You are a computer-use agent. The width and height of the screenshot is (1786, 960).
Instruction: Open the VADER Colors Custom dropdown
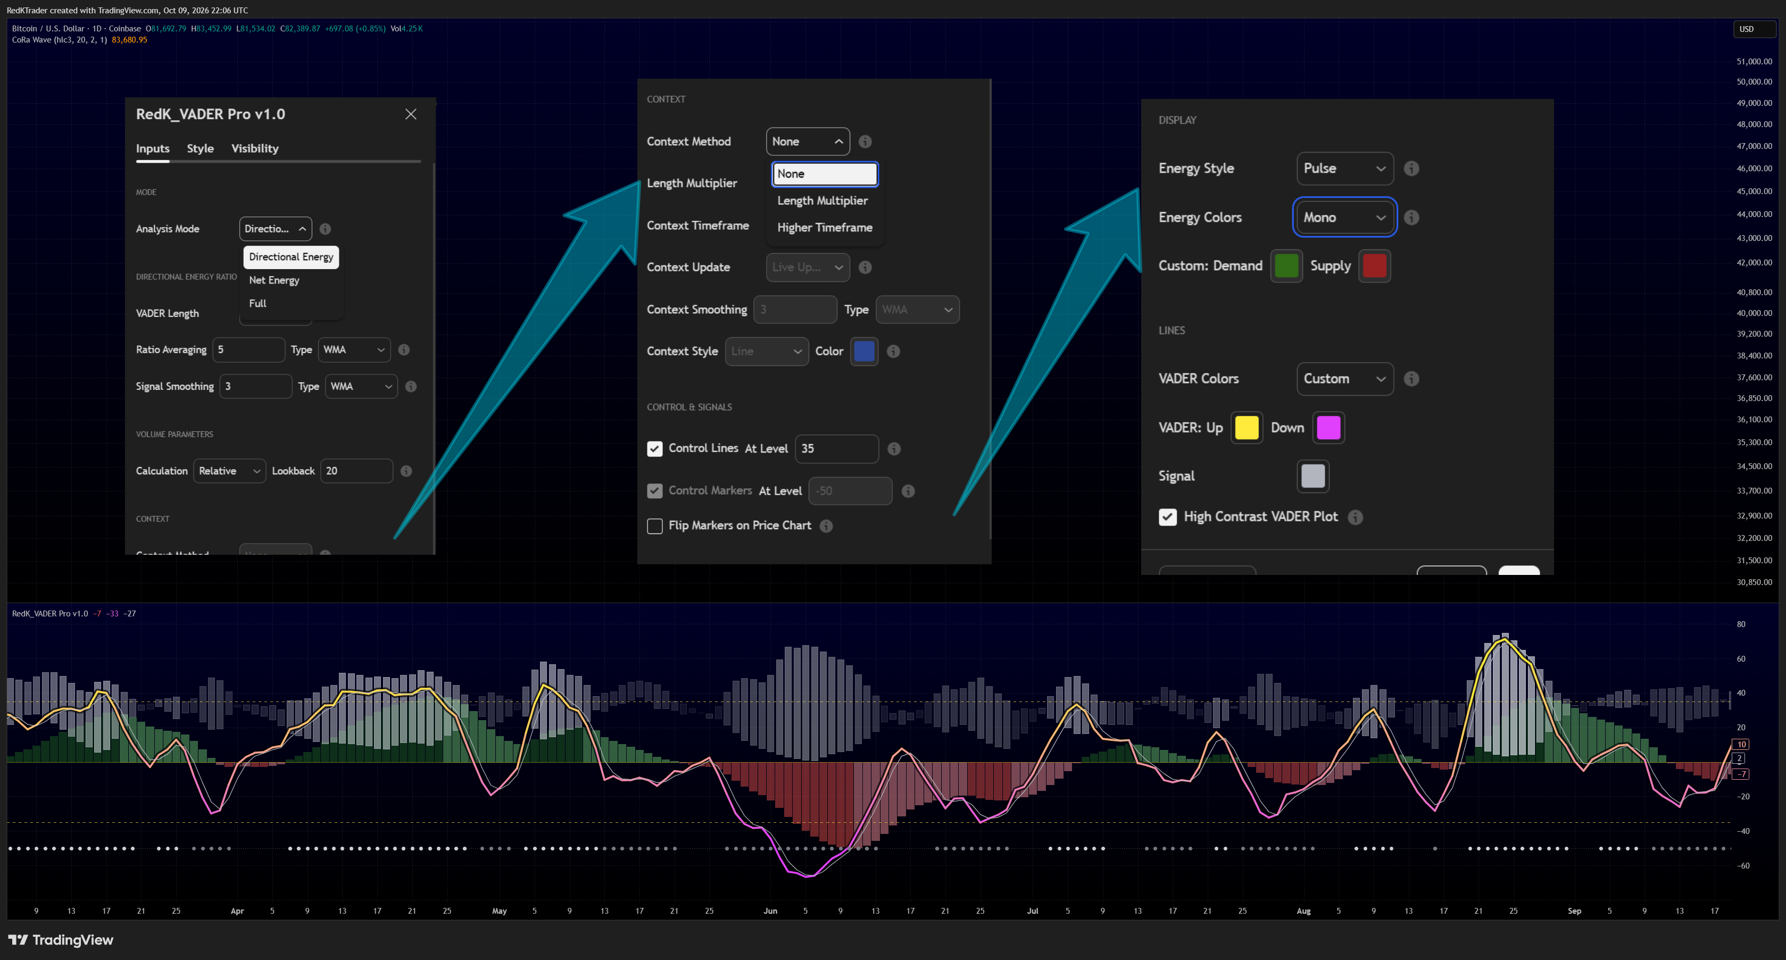click(x=1345, y=379)
